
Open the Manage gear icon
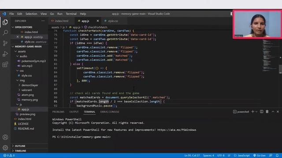pos(5,147)
